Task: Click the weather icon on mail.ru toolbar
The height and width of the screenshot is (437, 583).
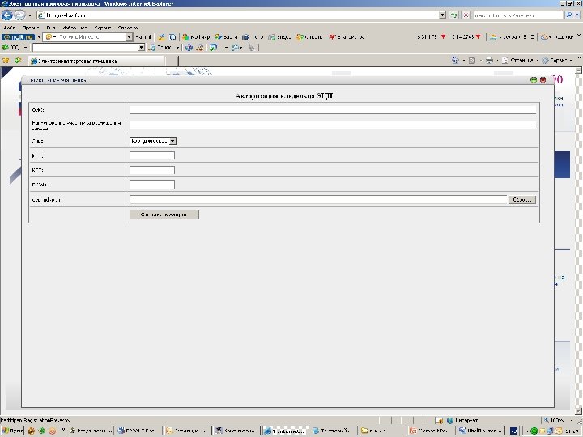Action: (x=493, y=37)
